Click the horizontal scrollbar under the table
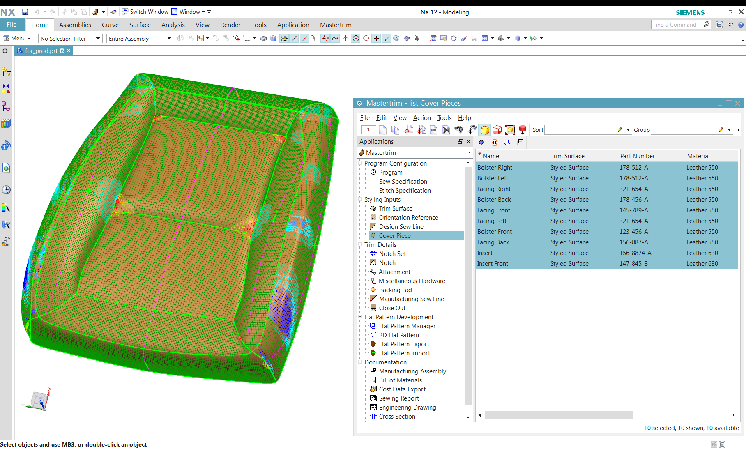This screenshot has width=746, height=449. 559,415
